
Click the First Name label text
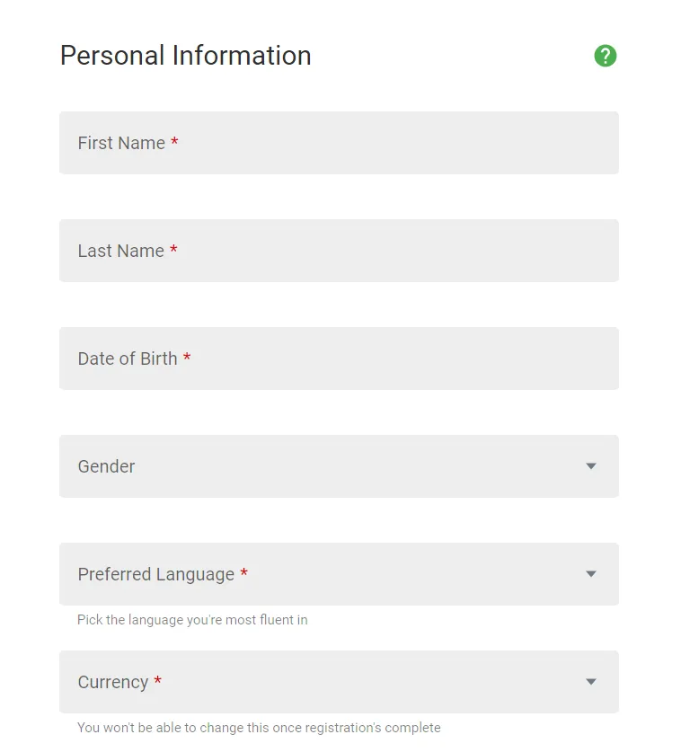pos(121,143)
